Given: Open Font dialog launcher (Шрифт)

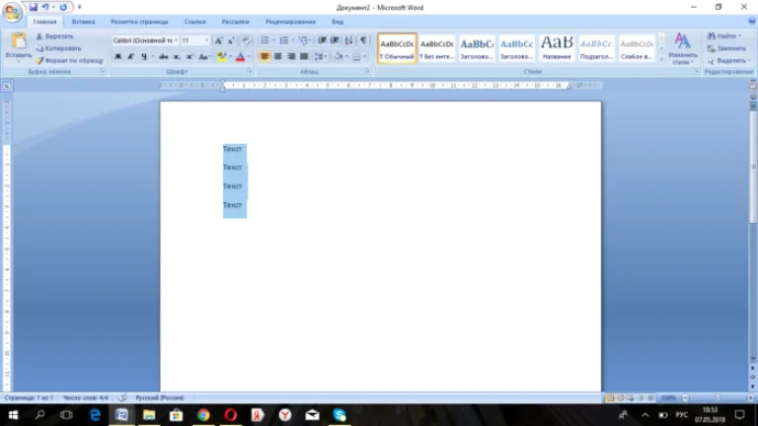Looking at the screenshot, I should point(250,71).
